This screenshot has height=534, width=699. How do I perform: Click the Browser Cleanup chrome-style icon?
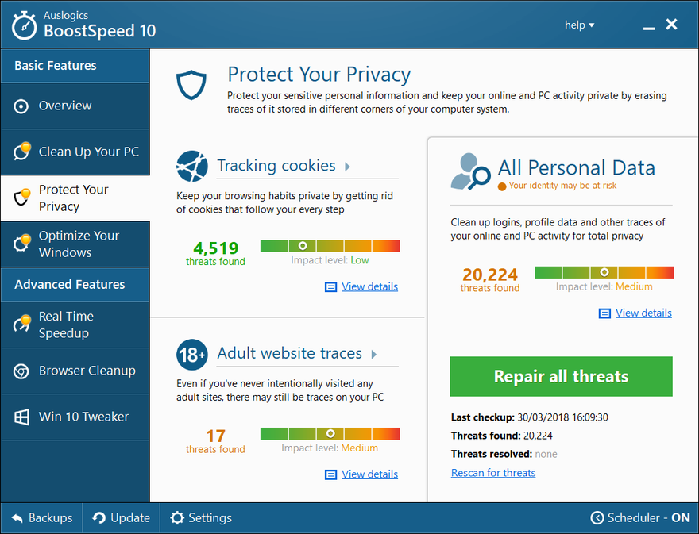point(21,371)
